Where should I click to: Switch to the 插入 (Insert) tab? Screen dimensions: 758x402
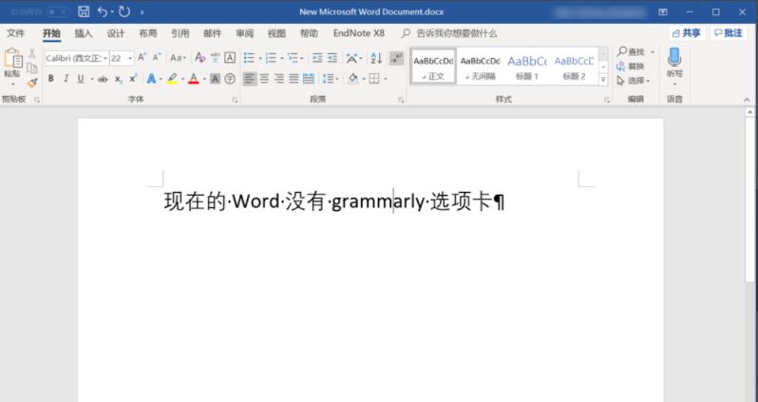[x=84, y=33]
